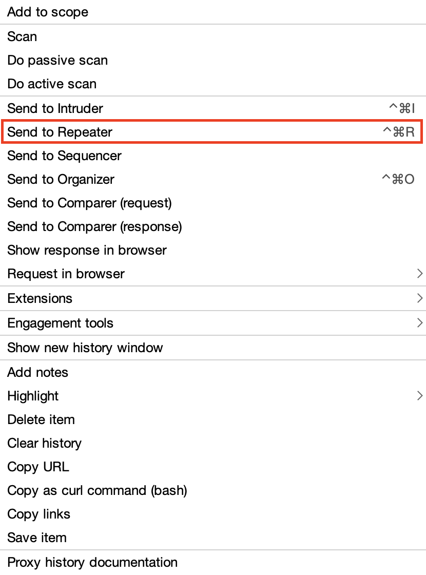426x575 pixels.
Task: Choose Scan from the context menu
Action: (22, 37)
